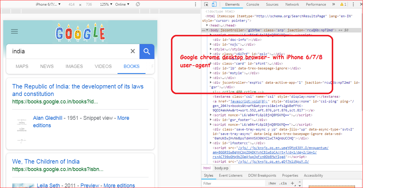The height and width of the screenshot is (188, 405).
Task: Switch to the Console tab
Action: (253, 4)
